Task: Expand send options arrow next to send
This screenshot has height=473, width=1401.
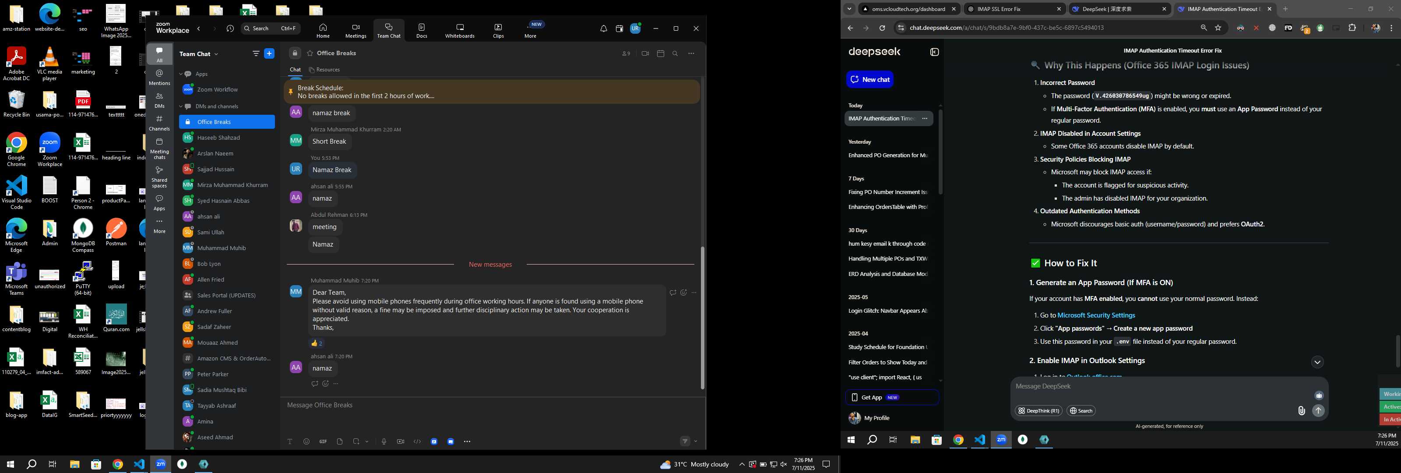Action: click(x=696, y=441)
